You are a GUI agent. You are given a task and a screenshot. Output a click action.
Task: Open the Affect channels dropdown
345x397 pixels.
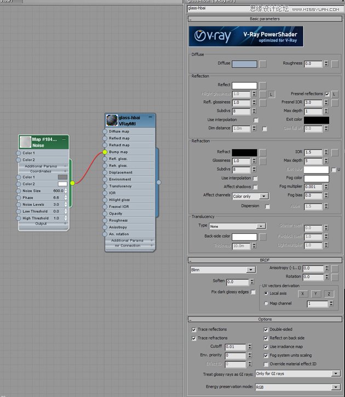click(250, 196)
